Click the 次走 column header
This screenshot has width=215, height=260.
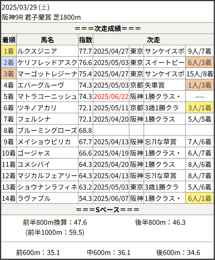153,40
